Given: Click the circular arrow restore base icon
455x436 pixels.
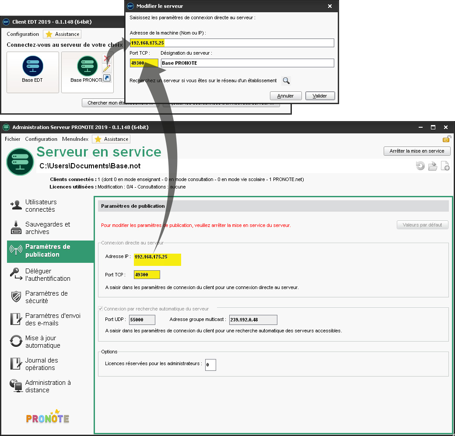Looking at the screenshot, I should click(x=420, y=166).
